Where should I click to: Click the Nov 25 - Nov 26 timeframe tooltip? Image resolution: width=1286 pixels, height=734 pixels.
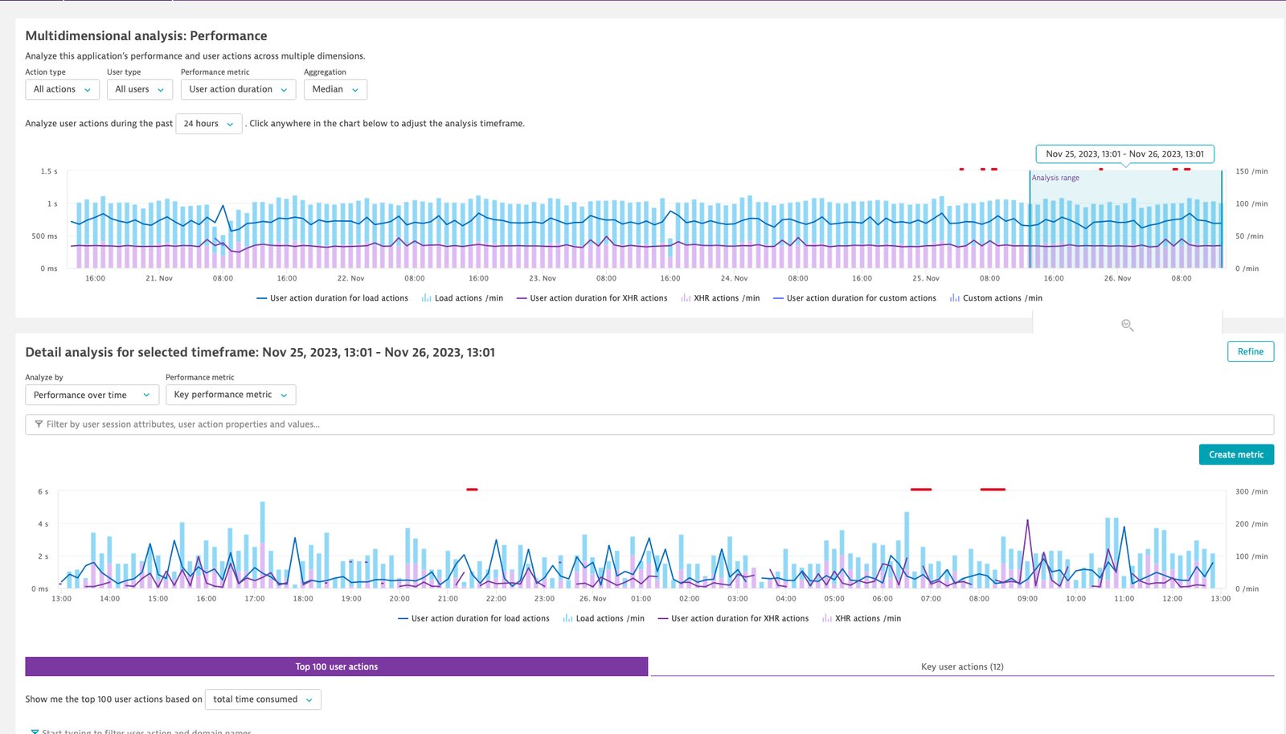coord(1124,154)
